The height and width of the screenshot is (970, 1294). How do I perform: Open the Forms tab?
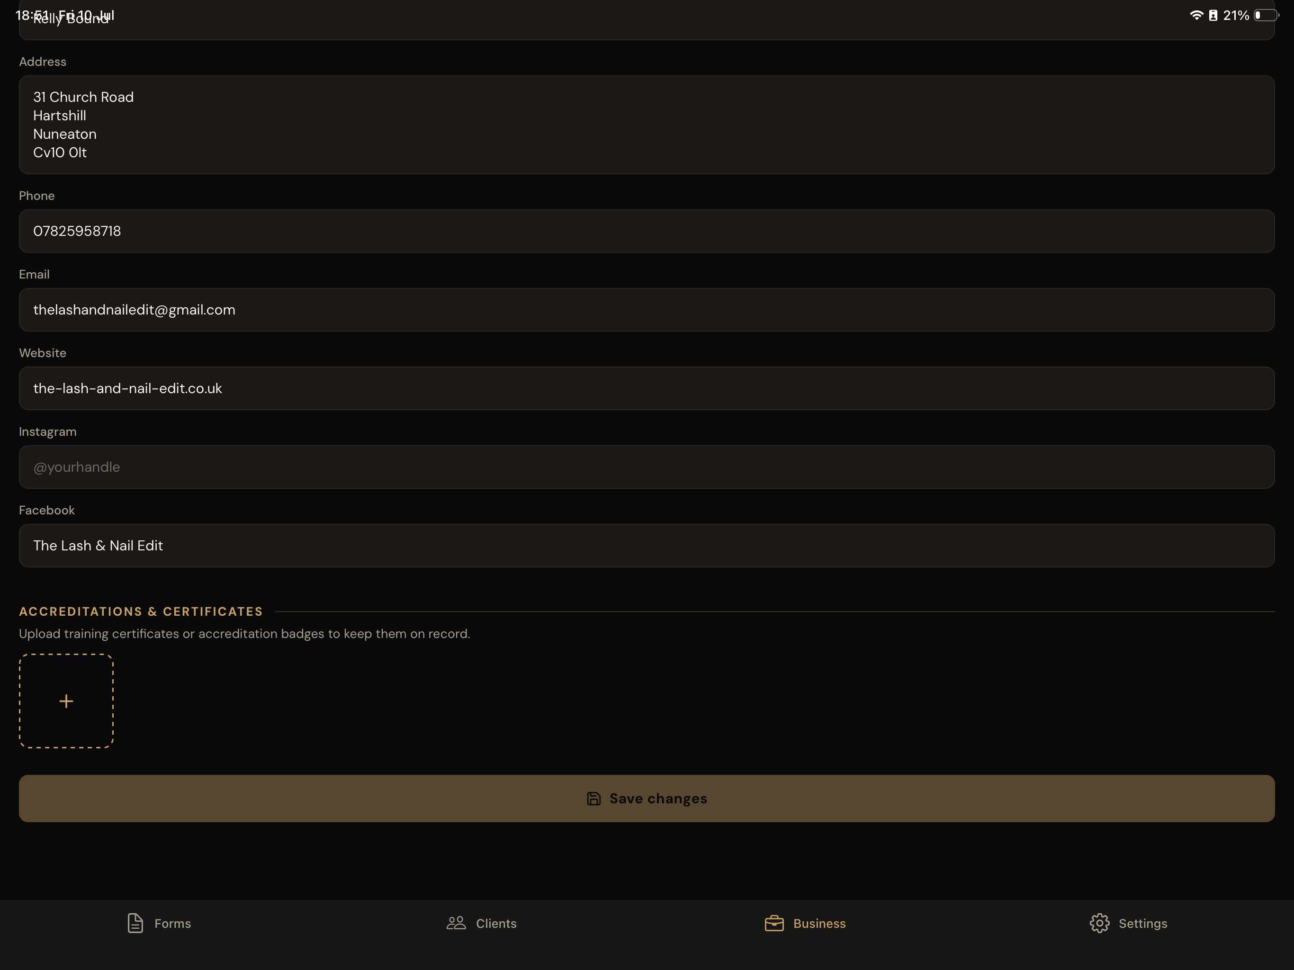159,923
